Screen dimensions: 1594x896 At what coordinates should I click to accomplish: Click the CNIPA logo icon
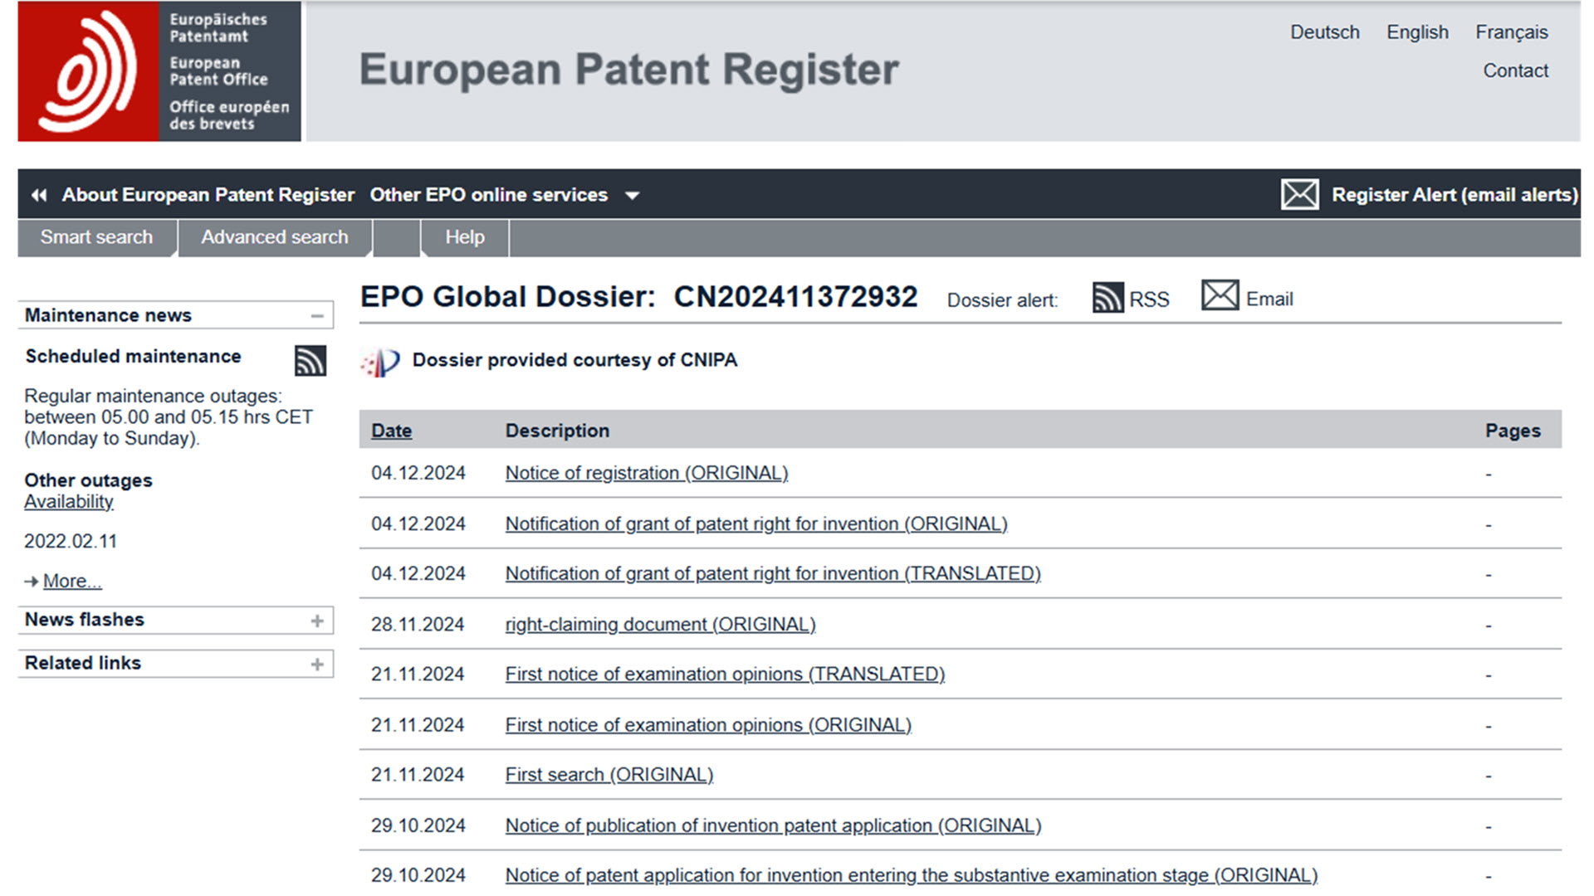coord(380,362)
